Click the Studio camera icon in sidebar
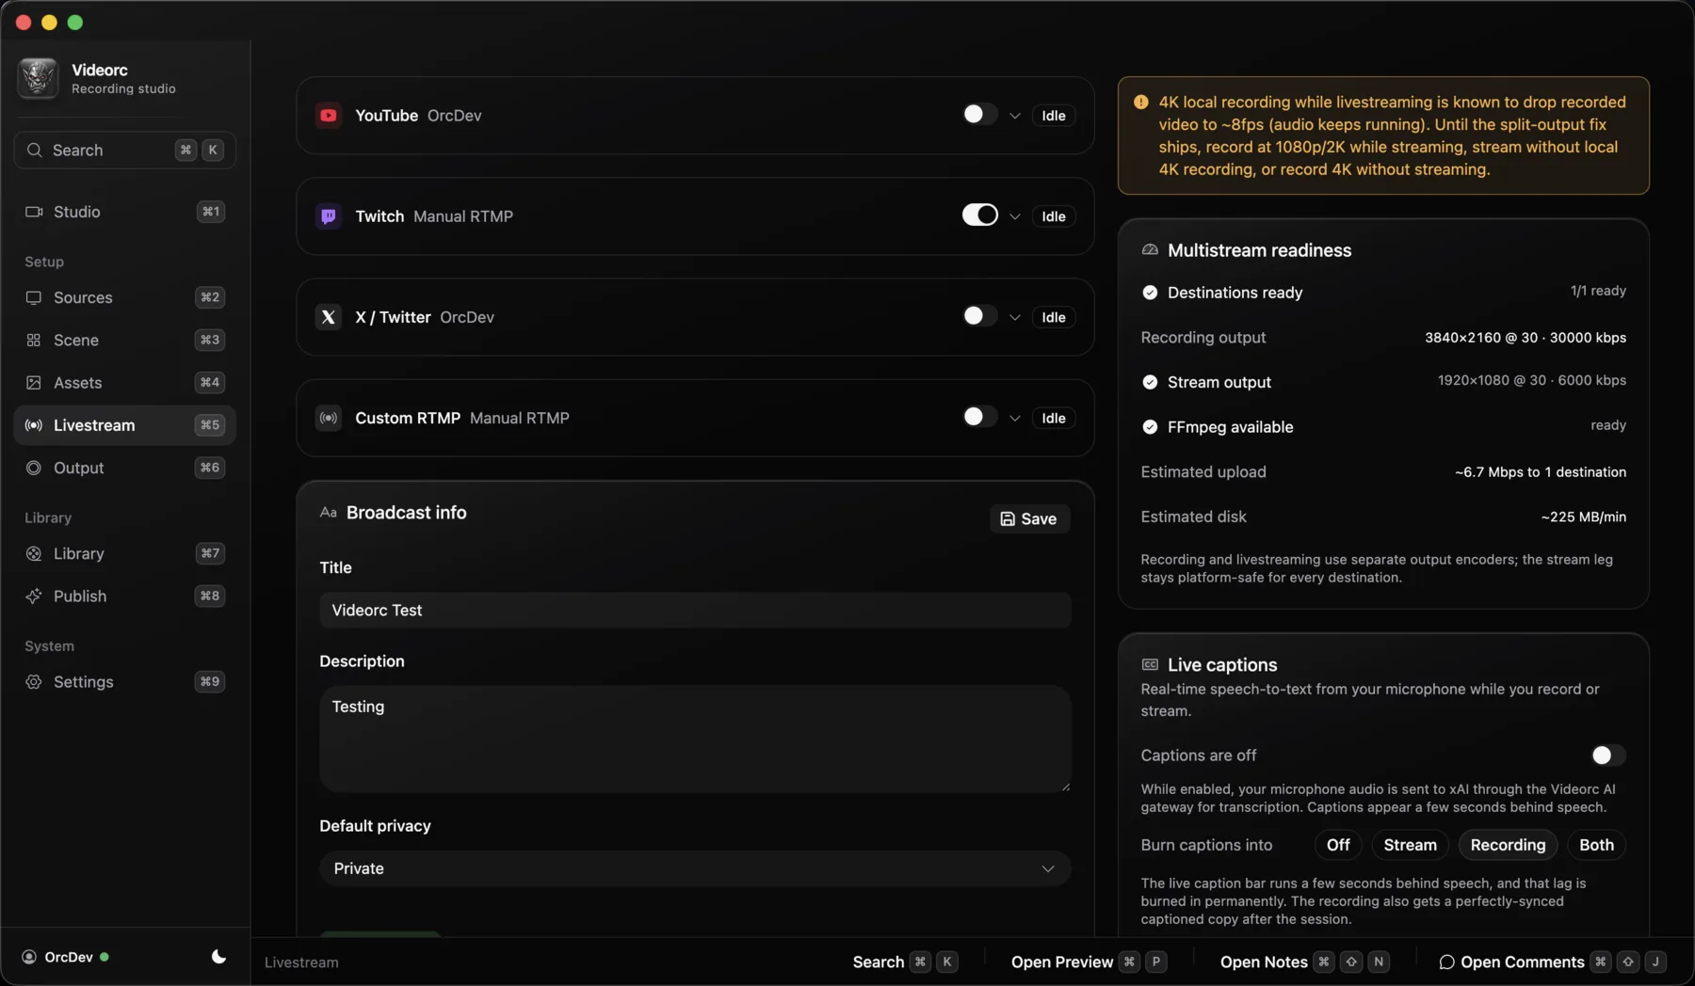Screen dimensions: 1695x986 (x=34, y=212)
